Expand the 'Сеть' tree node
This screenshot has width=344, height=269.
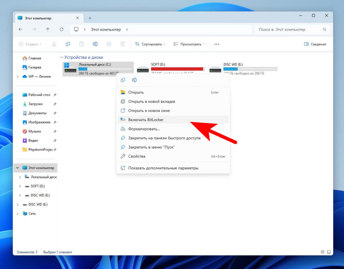click(x=17, y=214)
